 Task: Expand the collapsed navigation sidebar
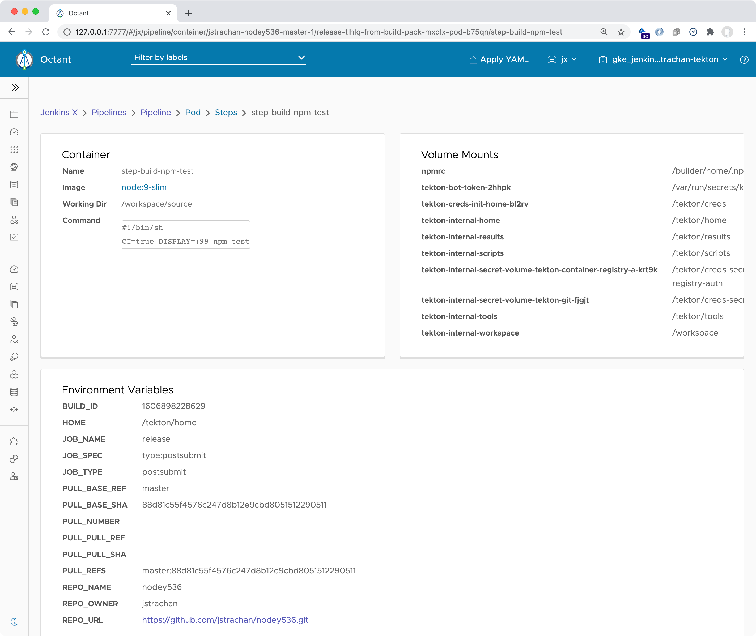tap(15, 88)
